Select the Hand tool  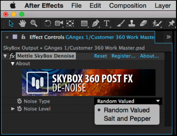pos(22,23)
